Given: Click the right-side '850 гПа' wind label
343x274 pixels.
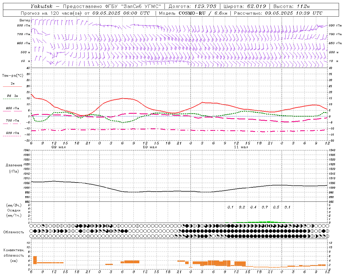Looking at the screenshot, I should [x=335, y=43].
